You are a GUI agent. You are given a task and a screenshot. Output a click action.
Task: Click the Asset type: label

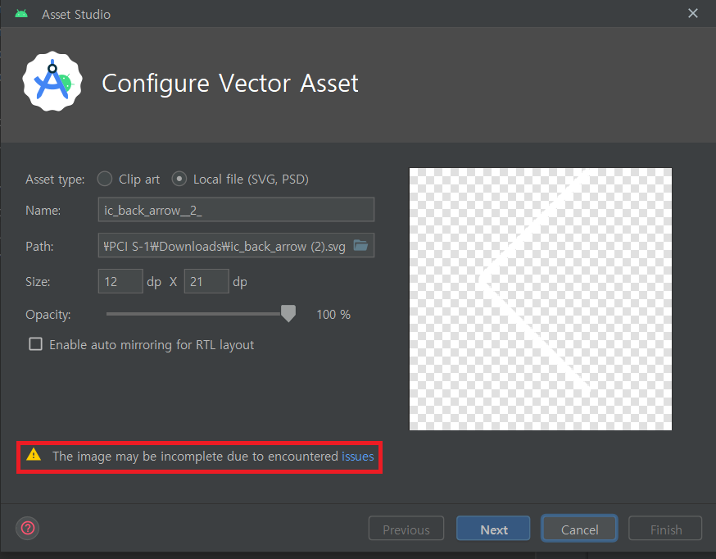55,180
